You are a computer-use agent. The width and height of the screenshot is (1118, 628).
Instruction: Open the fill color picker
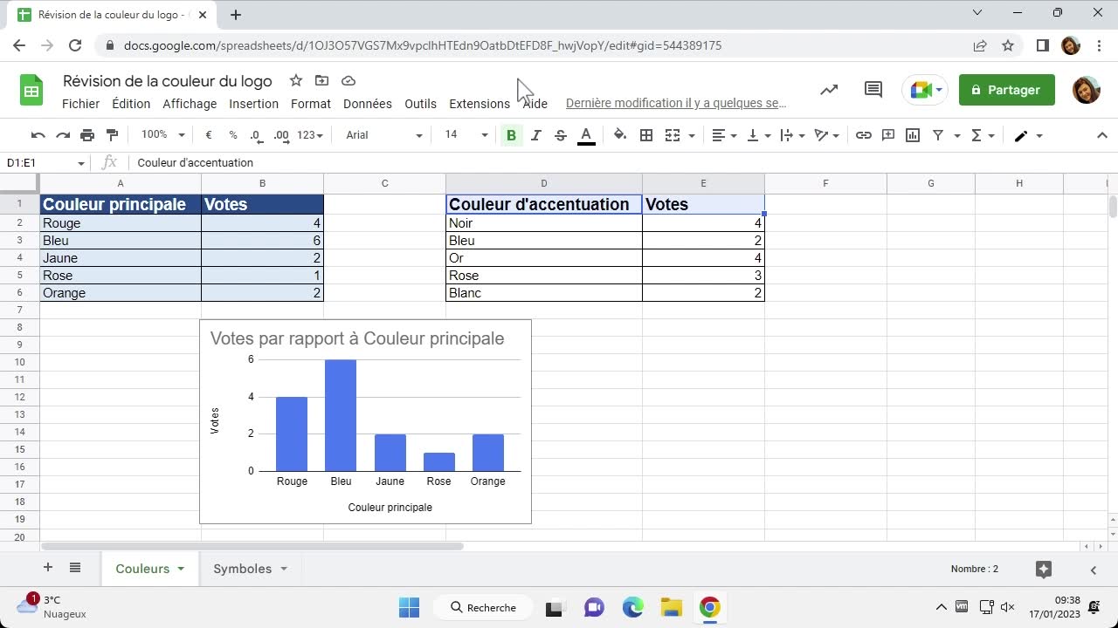click(620, 135)
